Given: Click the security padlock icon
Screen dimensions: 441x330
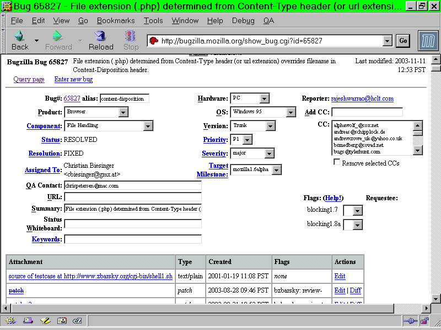Looking at the screenshot, I should pyautogui.click(x=424, y=321).
